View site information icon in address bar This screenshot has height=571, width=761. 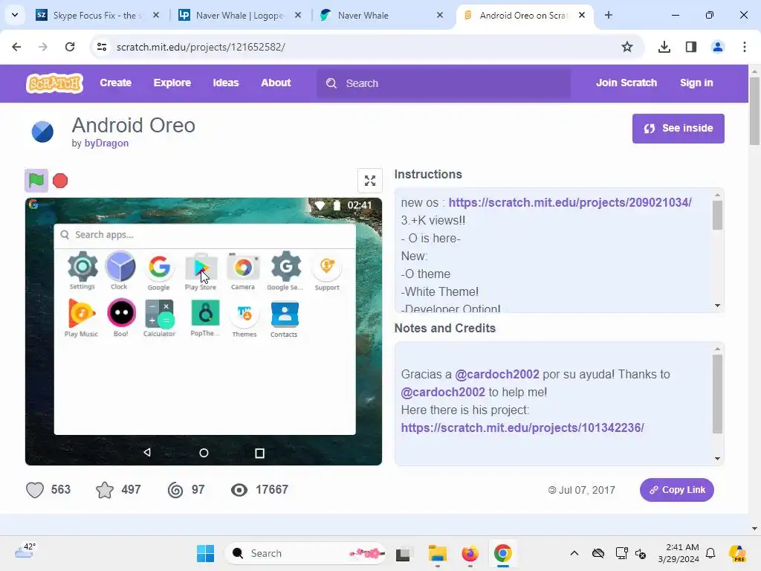[x=101, y=47]
